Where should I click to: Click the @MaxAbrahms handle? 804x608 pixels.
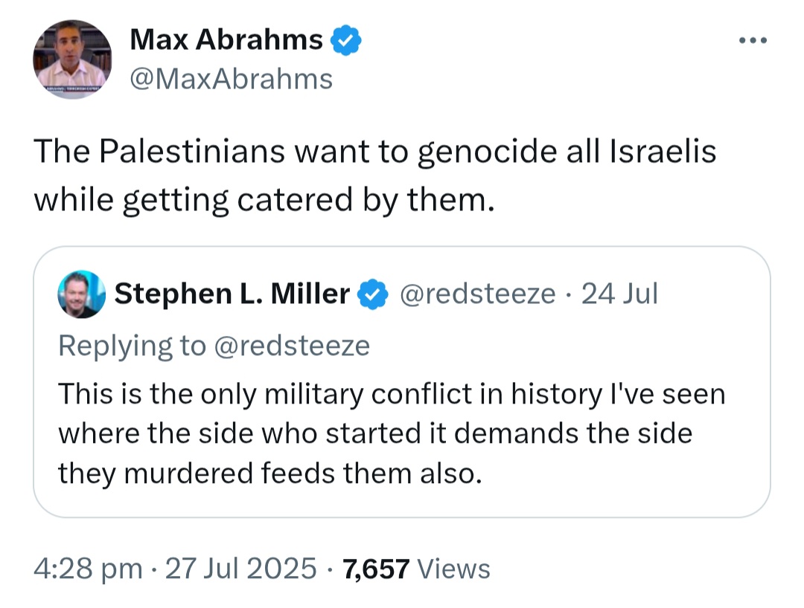(232, 80)
